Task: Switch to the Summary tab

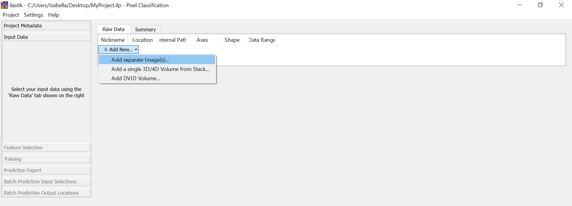Action: tap(145, 30)
